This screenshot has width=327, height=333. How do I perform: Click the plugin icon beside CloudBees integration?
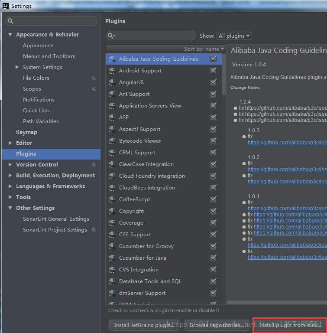pos(112,188)
